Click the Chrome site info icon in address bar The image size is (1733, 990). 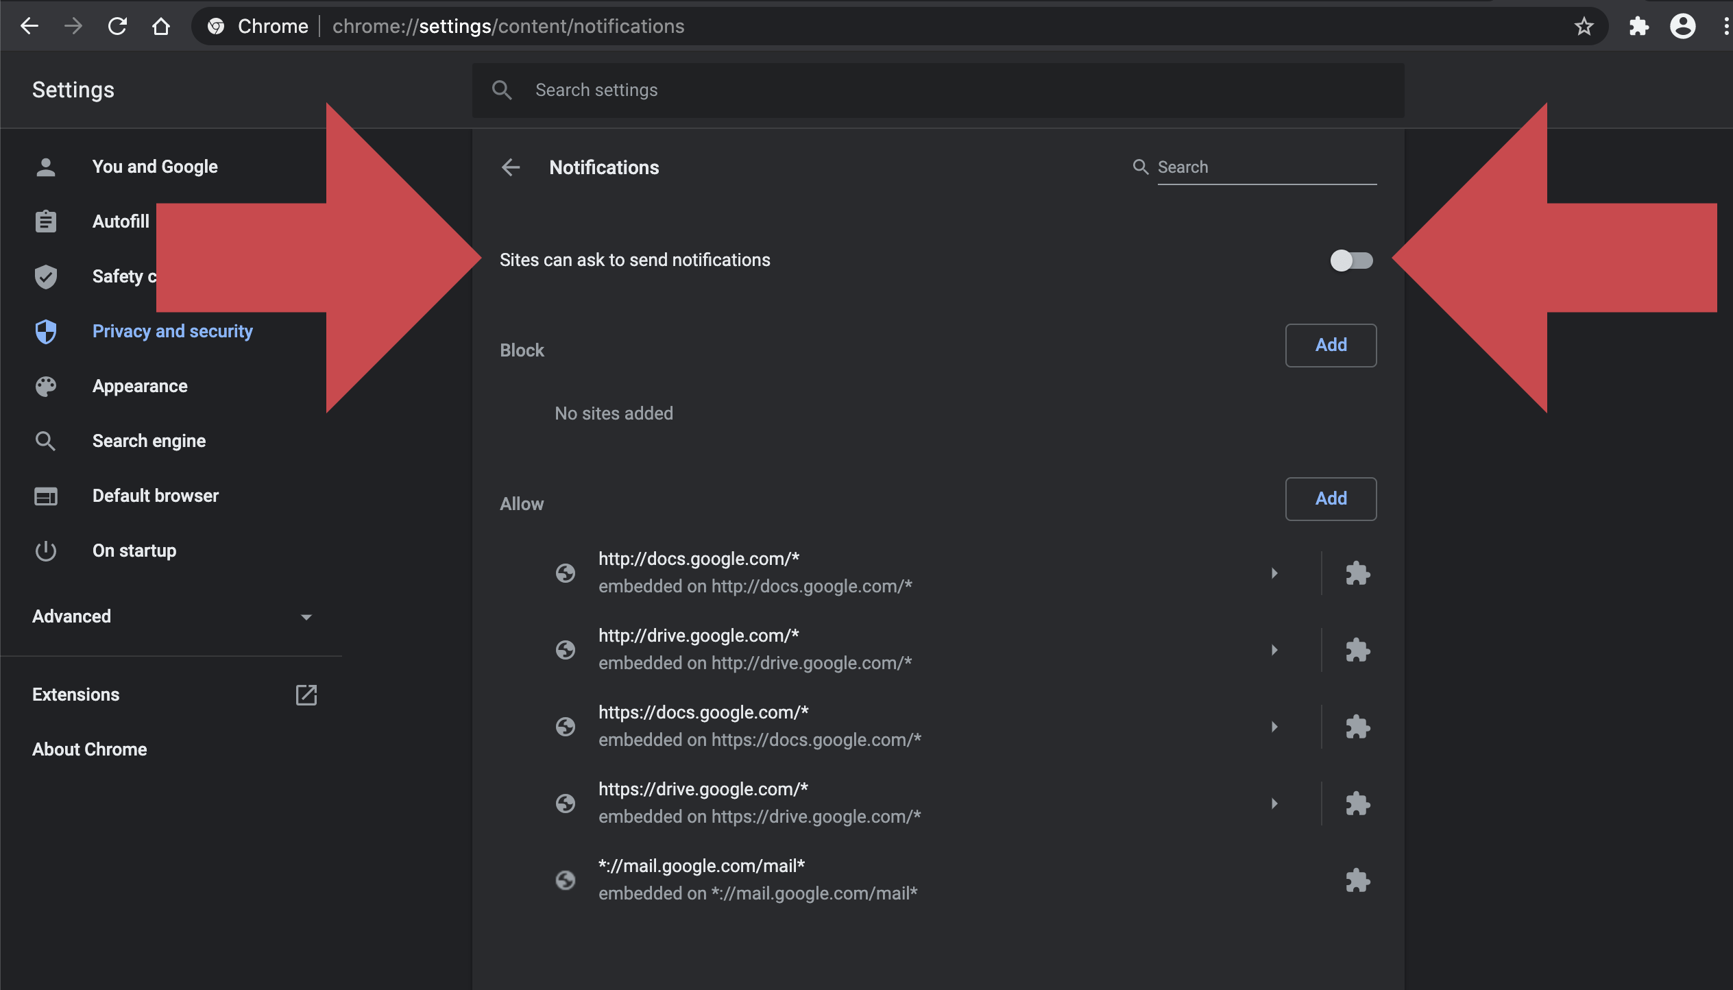point(216,26)
